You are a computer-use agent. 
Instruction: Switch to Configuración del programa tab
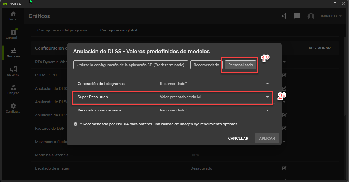[62, 30]
